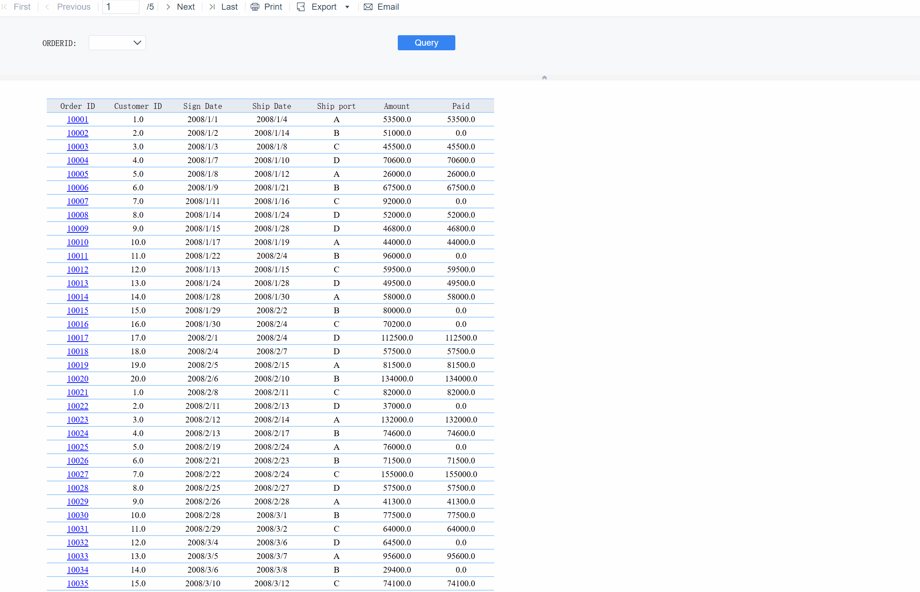Click the Previous page arrow icon

[47, 7]
